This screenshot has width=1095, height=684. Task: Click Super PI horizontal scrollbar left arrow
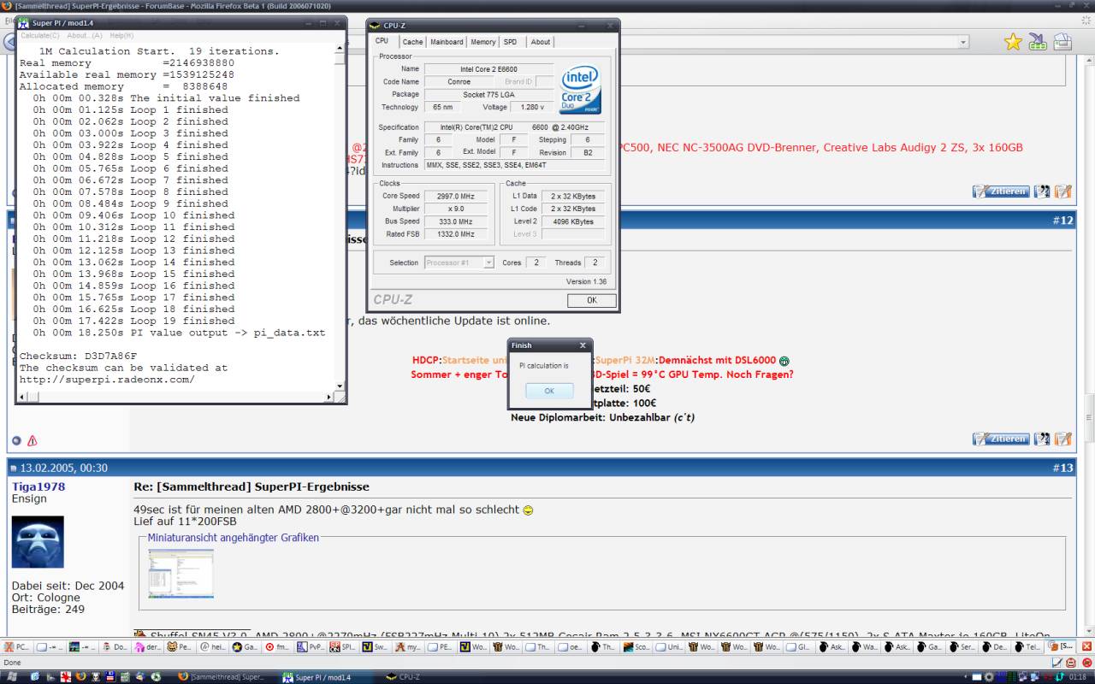[x=22, y=397]
